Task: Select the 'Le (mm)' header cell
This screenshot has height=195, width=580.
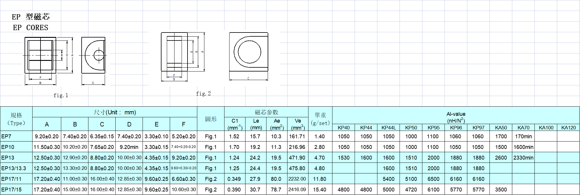Action: point(256,124)
